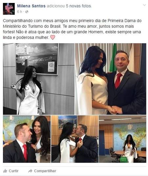Open the photo of the couple kissing
Viewport: 148px width, 176px height.
75,139
